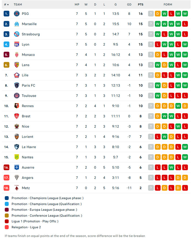Click Auxerre's red rank 16 badge
Screen dimensions: 192x239
7,168
